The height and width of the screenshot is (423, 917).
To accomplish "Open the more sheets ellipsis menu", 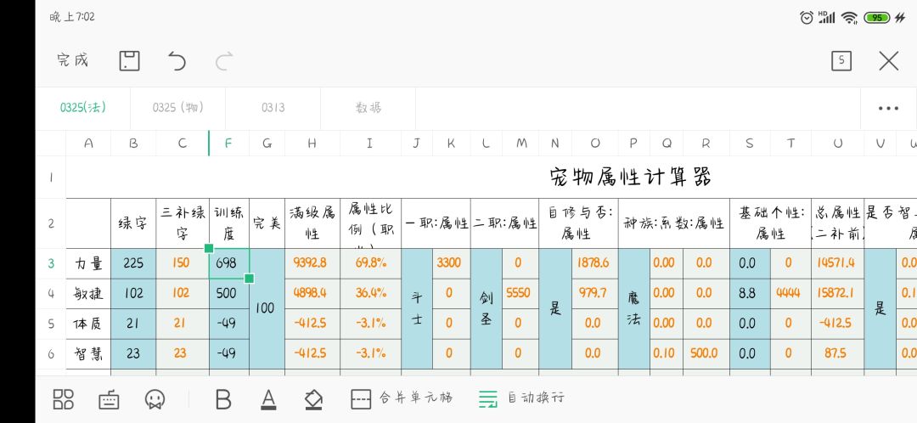I will pos(888,108).
